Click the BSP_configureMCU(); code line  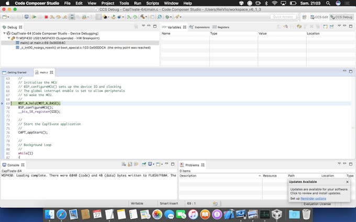point(36,108)
